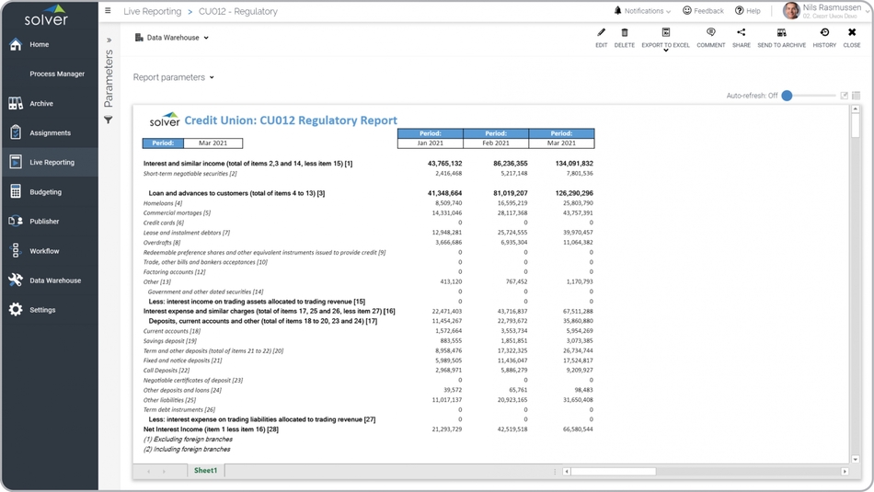Click the Live Reporting breadcrumb
The height and width of the screenshot is (492, 874).
tap(152, 12)
